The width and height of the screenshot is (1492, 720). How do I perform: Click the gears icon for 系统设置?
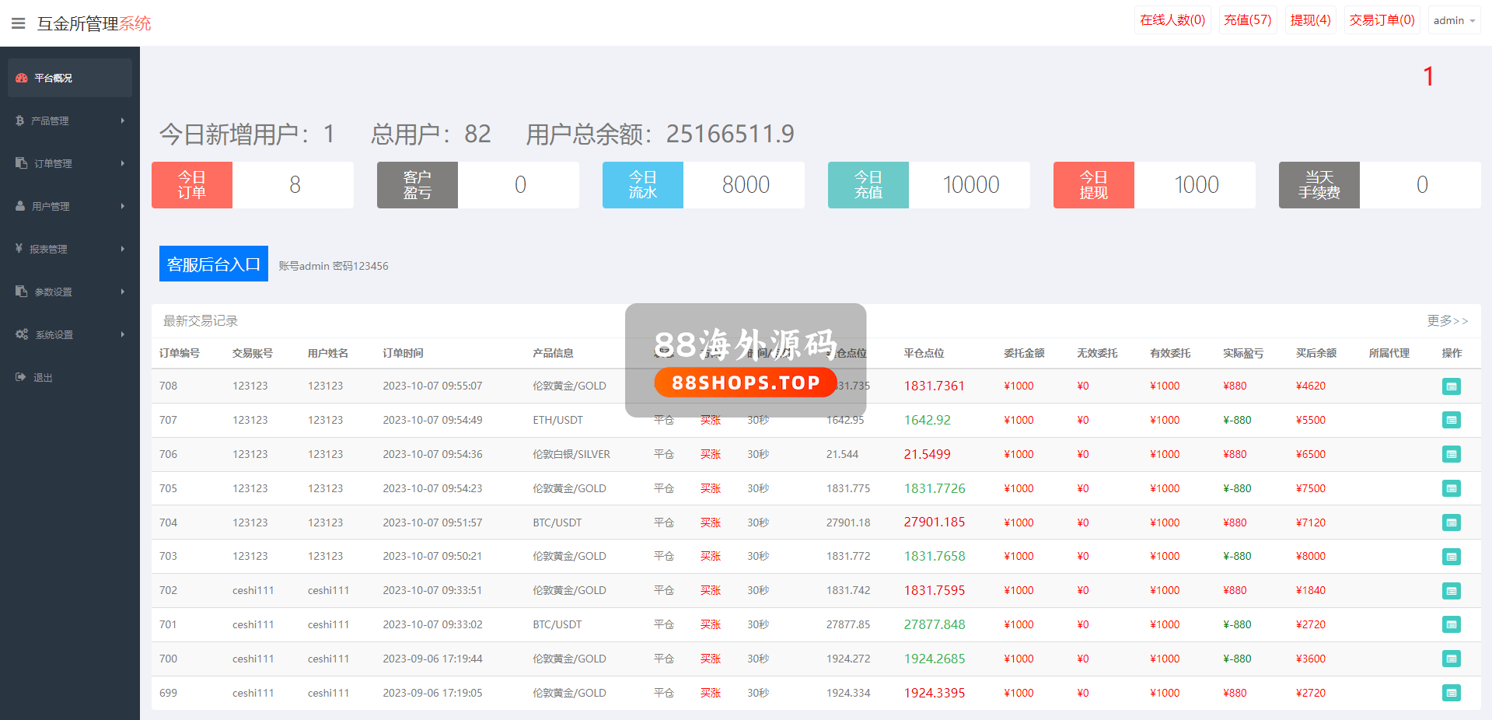coord(22,334)
